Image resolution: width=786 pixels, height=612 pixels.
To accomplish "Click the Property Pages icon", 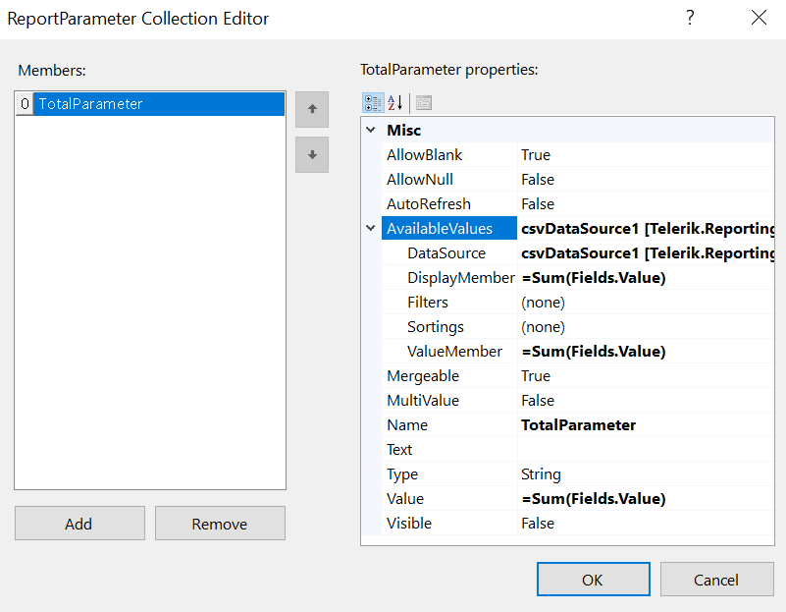I will click(424, 103).
